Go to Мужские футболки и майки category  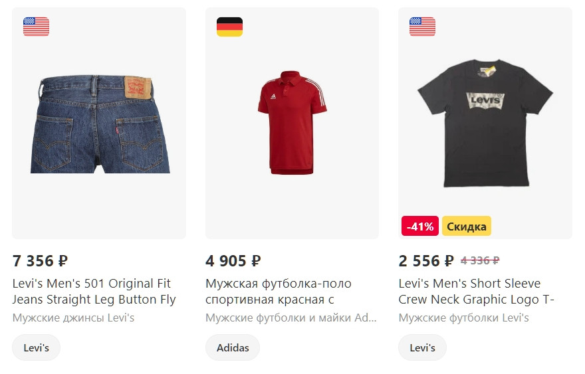[x=291, y=318]
